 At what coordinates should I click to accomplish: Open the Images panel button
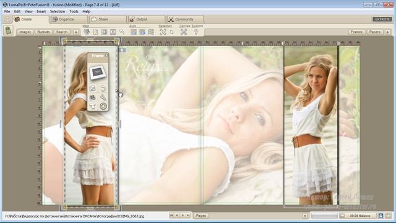coord(25,32)
